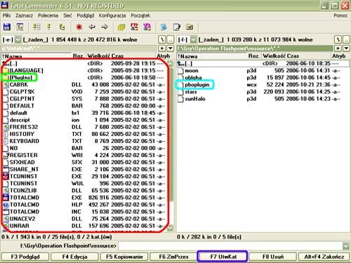
Task: Sort right panel by Czas column header
Action: click(308, 56)
